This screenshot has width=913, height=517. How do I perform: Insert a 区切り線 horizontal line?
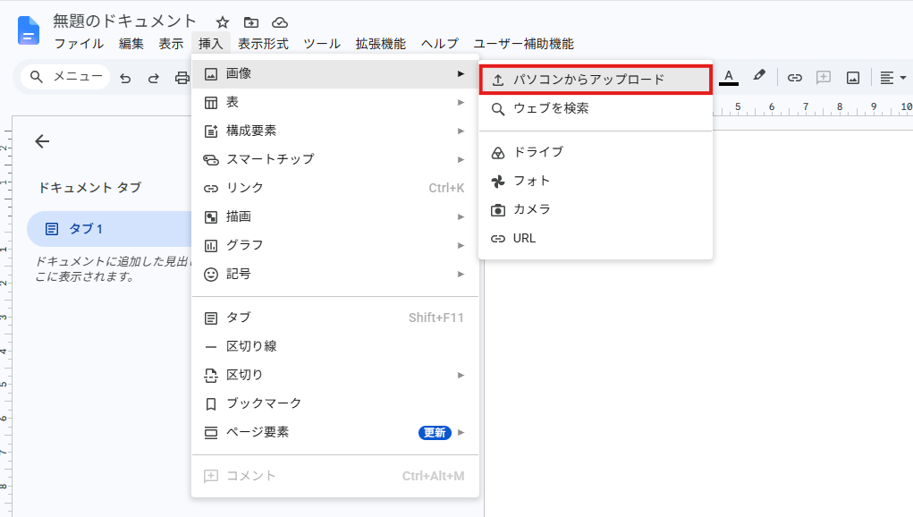(x=335, y=346)
